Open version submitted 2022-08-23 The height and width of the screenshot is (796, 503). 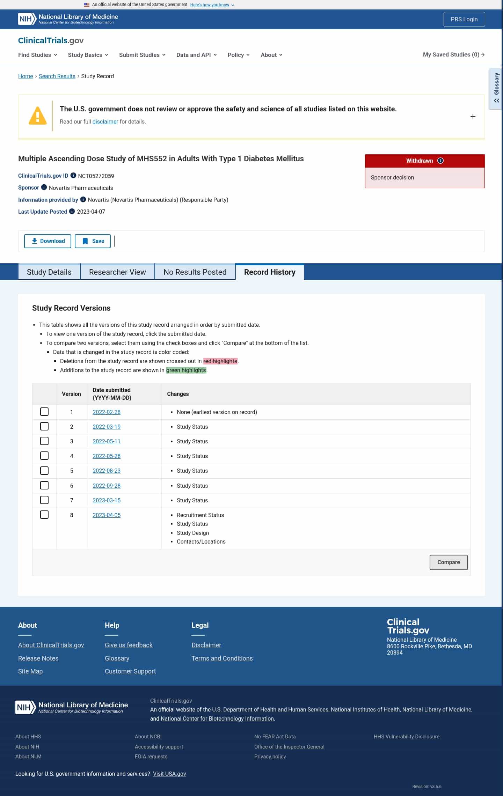click(x=107, y=471)
